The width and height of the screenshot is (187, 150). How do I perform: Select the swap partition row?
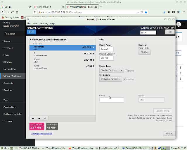click(63, 67)
